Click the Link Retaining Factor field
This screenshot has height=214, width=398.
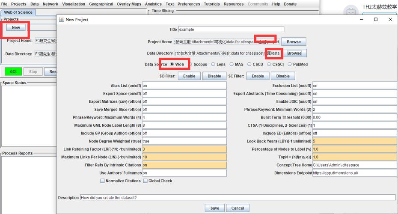click(184, 149)
